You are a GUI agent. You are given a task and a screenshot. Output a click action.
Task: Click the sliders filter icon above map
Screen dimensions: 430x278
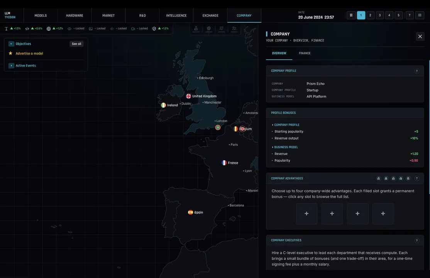(222, 29)
